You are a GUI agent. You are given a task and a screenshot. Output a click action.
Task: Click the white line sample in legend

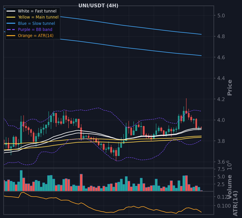click(11, 11)
